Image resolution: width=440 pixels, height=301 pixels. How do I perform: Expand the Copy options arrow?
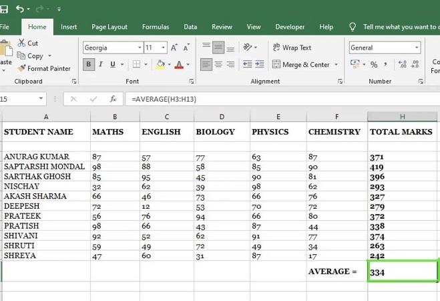[49, 56]
